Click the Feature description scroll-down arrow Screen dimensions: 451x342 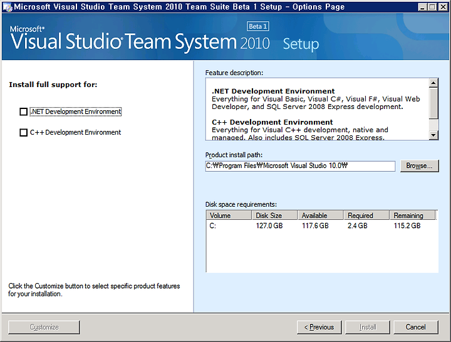coord(433,135)
